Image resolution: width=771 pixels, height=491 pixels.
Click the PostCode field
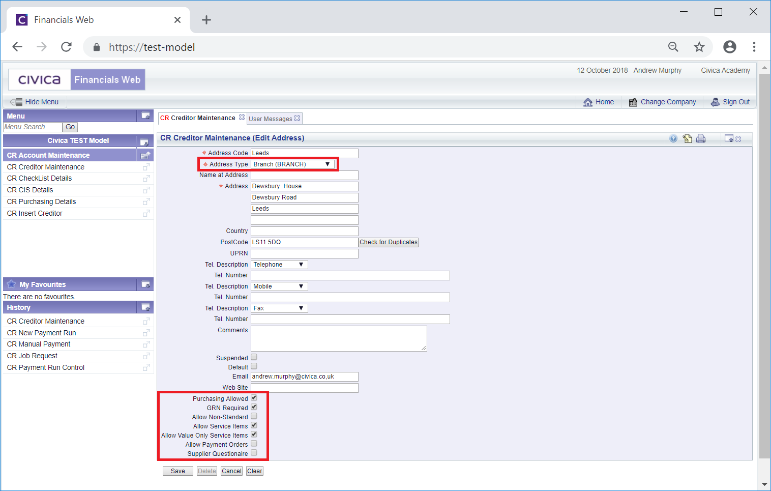pyautogui.click(x=305, y=242)
